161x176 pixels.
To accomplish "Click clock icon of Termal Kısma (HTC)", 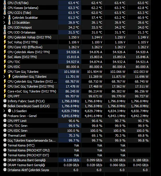I will click(x=5, y=145).
